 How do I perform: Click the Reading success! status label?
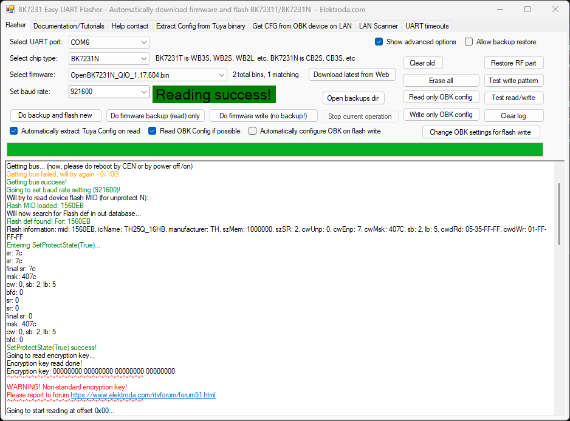(x=214, y=95)
